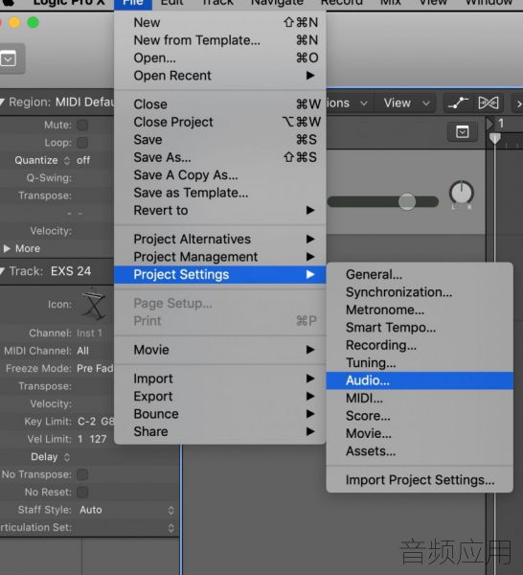Open the Share submenu
523x575 pixels.
point(220,431)
